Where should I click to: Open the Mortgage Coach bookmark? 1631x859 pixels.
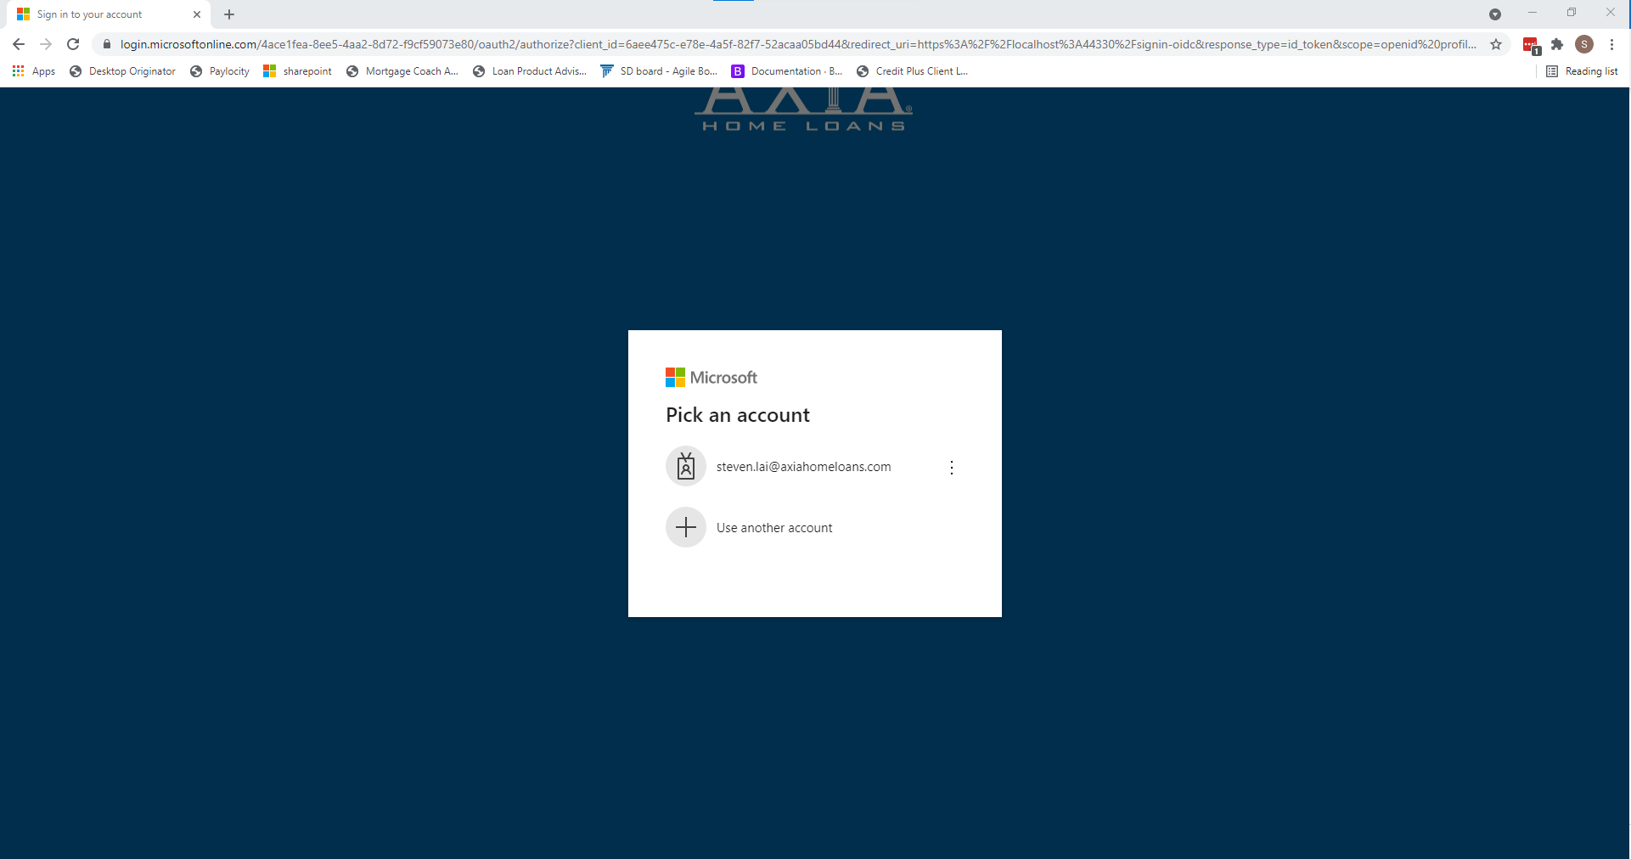[x=402, y=71]
